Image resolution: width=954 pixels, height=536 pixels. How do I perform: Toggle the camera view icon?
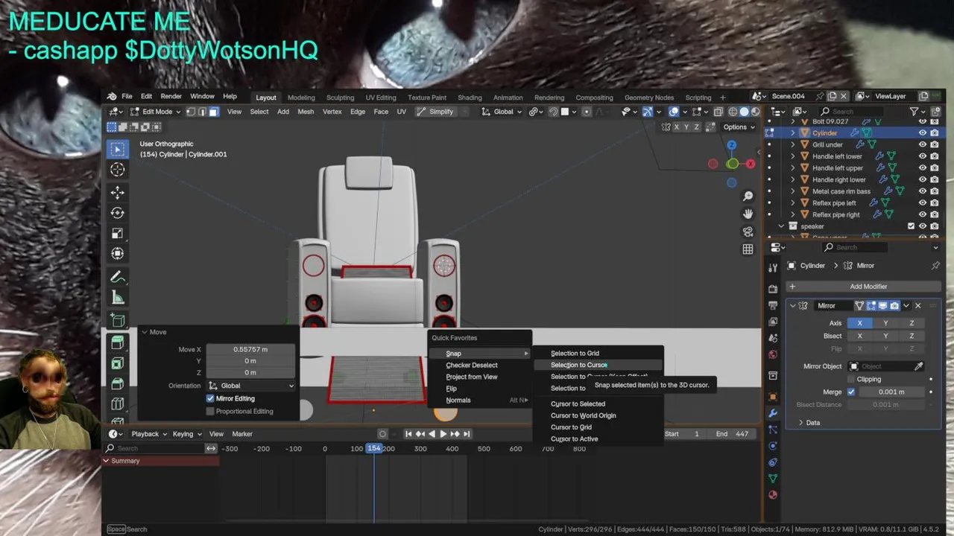[748, 232]
